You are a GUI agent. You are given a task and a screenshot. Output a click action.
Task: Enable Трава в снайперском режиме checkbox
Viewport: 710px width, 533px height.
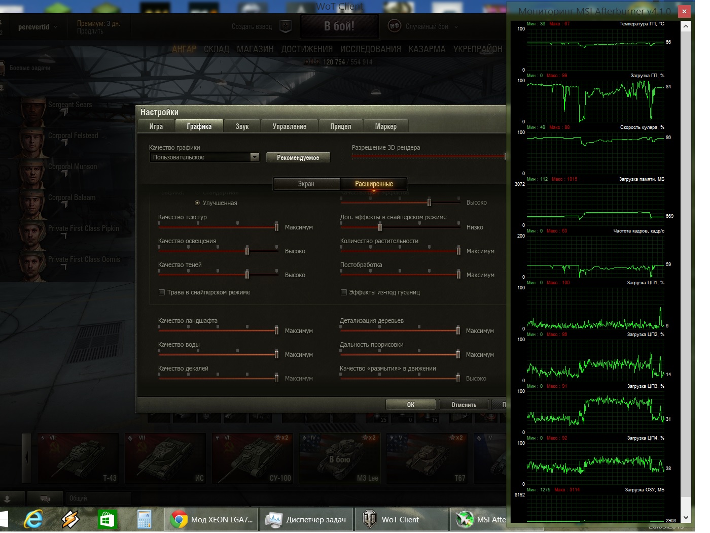pos(162,292)
